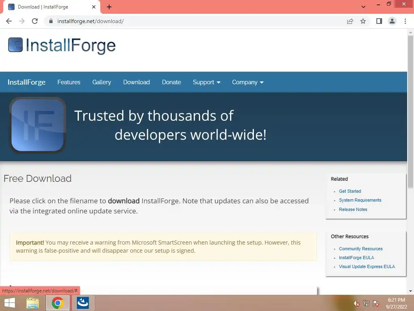Click the network tray icon
Viewport: 414px width, 311px height.
[366, 303]
